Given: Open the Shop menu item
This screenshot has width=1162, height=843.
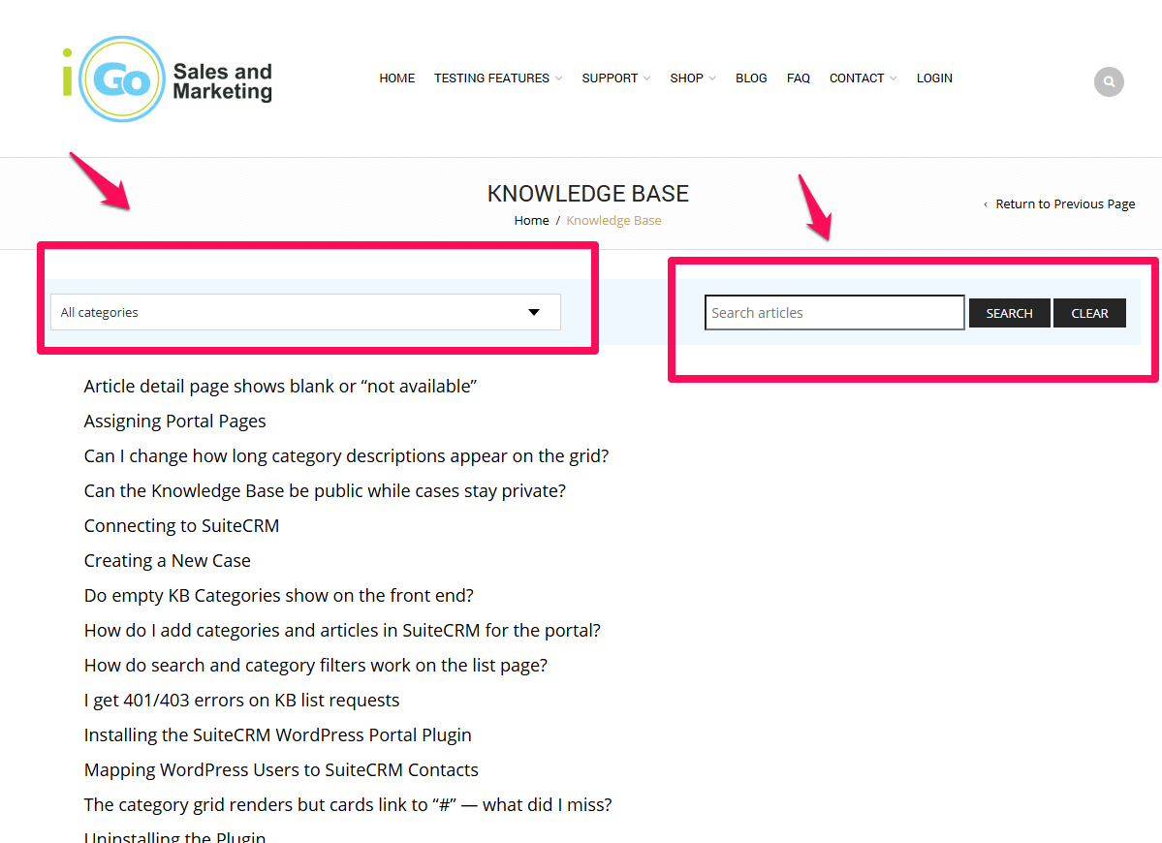Looking at the screenshot, I should click(x=686, y=78).
